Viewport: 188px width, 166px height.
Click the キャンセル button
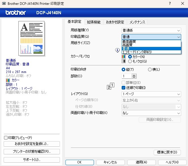click(x=110, y=162)
